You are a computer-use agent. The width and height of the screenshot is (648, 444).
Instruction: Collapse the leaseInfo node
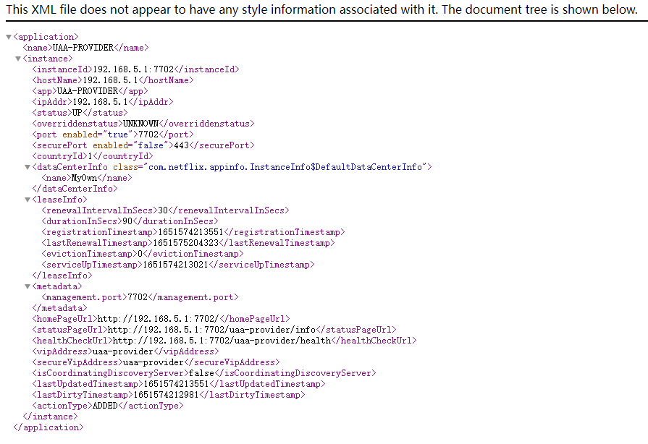point(28,200)
